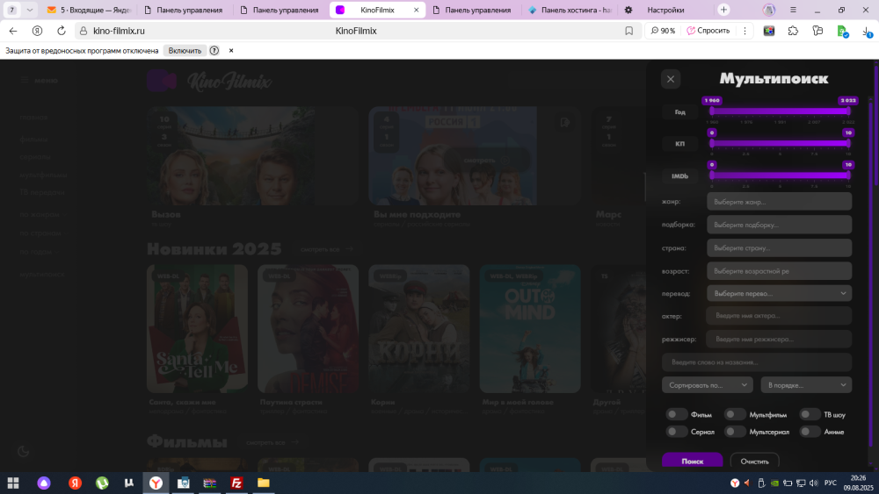Click the page reload icon
The image size is (879, 494).
click(37, 31)
